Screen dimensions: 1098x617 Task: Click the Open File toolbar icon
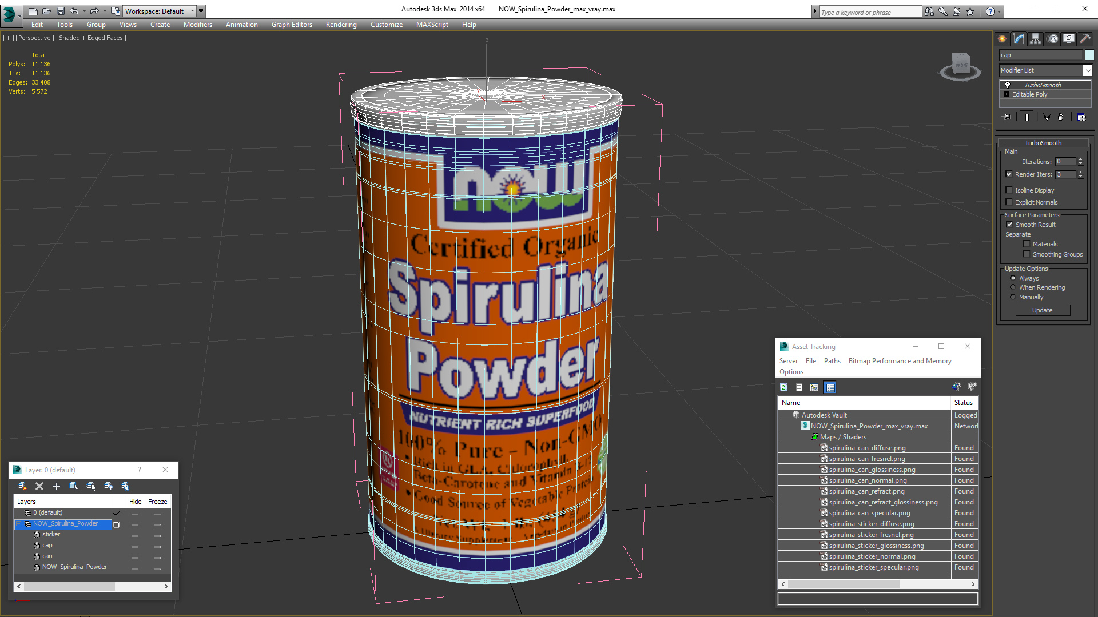click(x=46, y=11)
